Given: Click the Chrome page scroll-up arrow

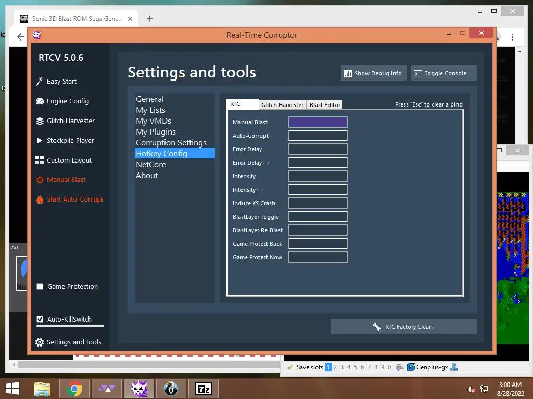Looking at the screenshot, I should (x=519, y=51).
